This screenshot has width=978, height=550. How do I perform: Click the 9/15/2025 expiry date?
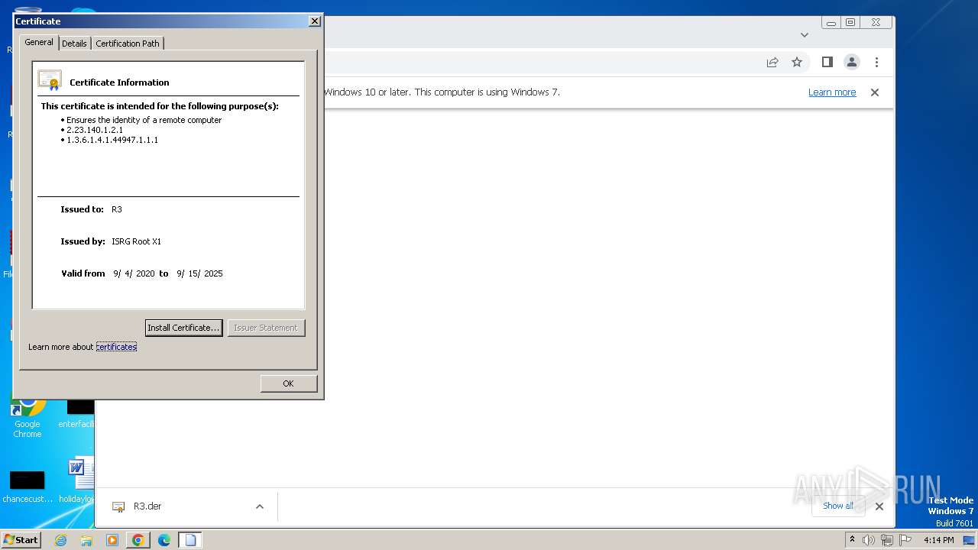pyautogui.click(x=199, y=273)
